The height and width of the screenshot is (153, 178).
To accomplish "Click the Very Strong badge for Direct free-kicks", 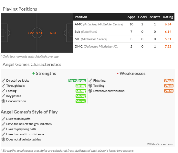I will pos(77,80).
